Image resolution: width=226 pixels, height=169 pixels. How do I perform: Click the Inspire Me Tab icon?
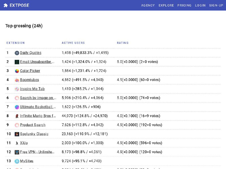pos(17,89)
